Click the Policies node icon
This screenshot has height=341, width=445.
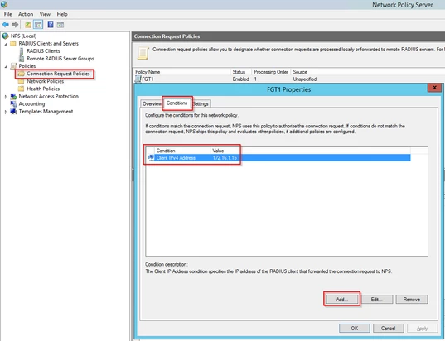point(13,66)
